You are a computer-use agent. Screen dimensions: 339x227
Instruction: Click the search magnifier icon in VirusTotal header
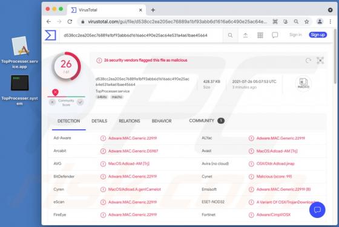(230, 35)
